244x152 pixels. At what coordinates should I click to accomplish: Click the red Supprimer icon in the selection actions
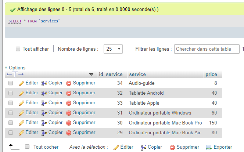(x=172, y=147)
